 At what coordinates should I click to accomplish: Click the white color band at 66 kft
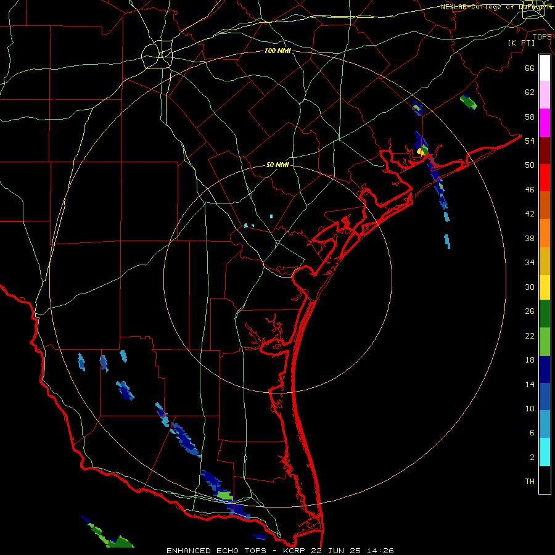(x=545, y=68)
